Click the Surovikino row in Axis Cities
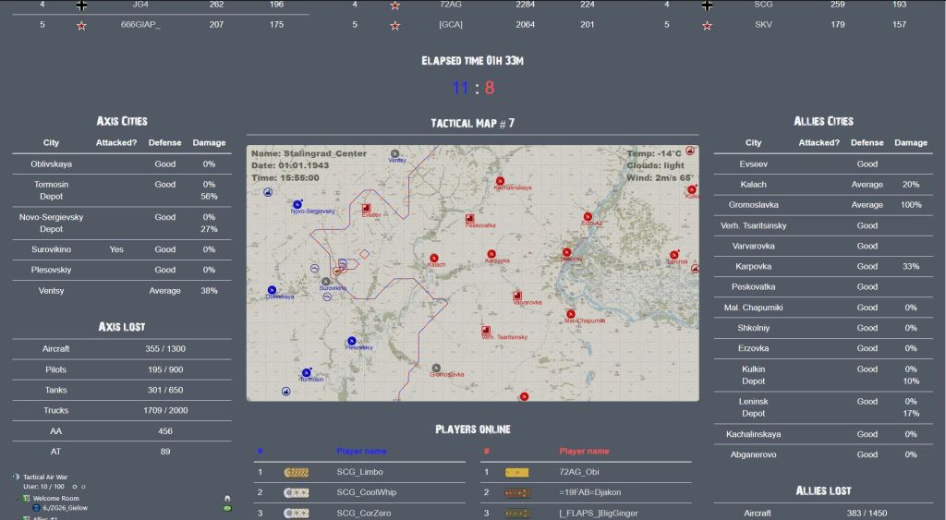The width and height of the screenshot is (946, 520). pos(122,249)
